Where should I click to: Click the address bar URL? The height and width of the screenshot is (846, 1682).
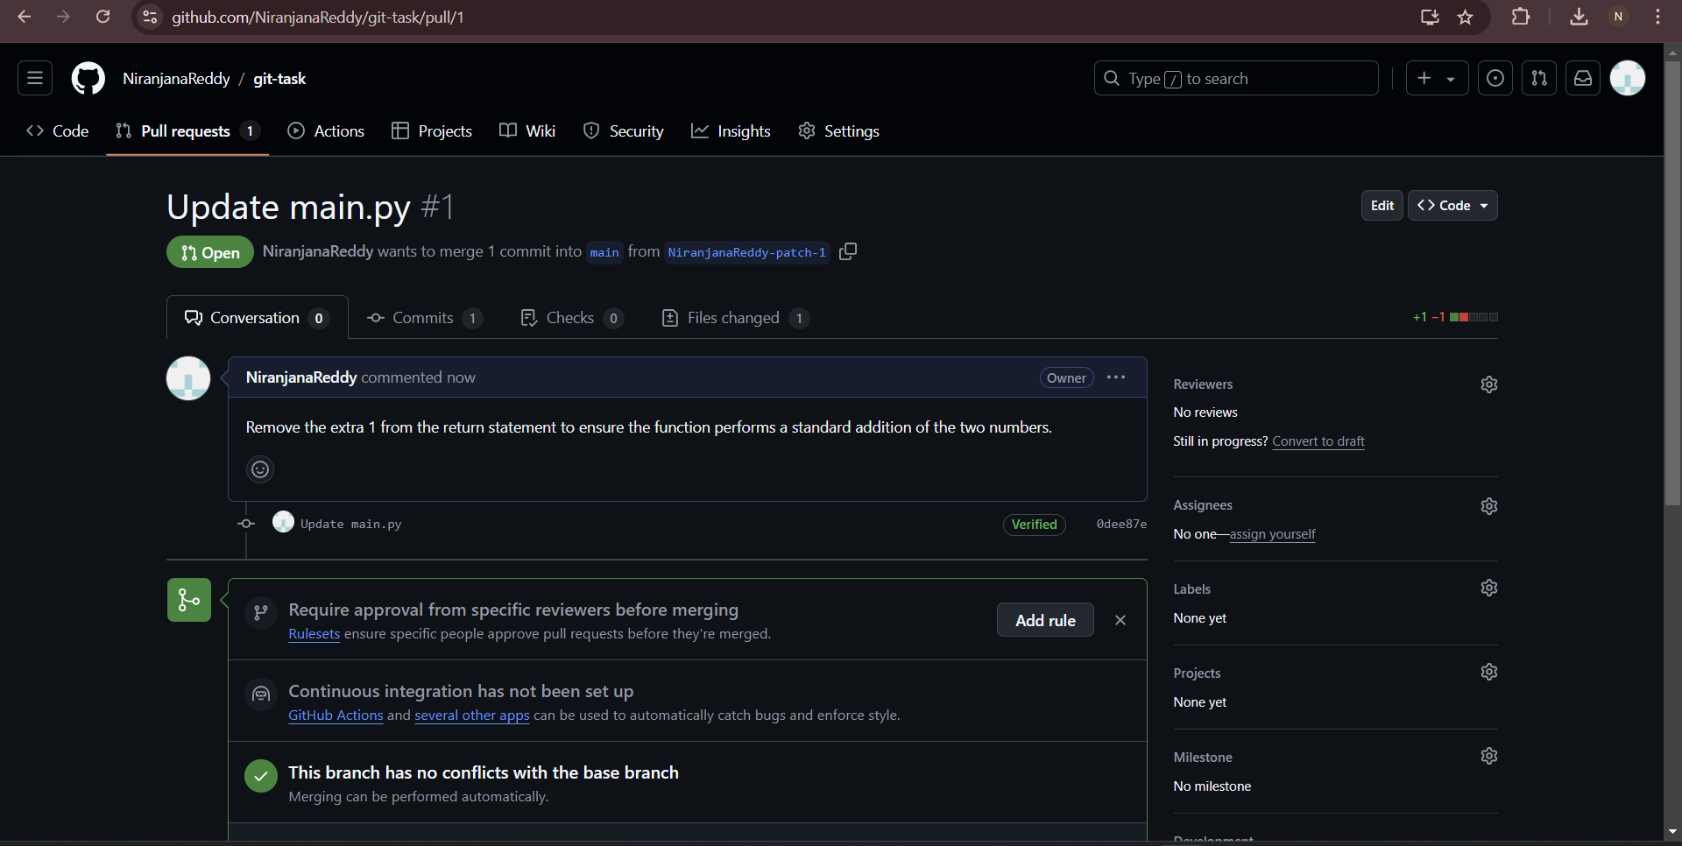point(318,17)
